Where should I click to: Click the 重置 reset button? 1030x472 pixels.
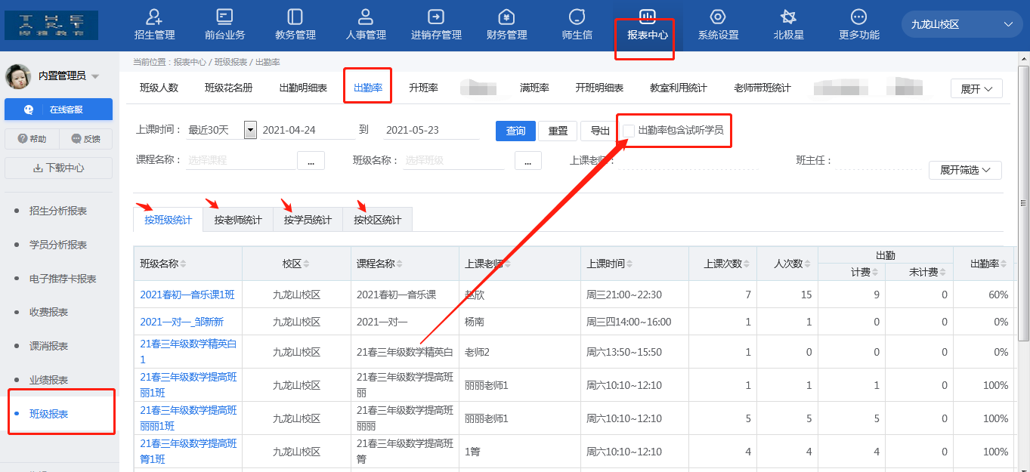coord(558,131)
